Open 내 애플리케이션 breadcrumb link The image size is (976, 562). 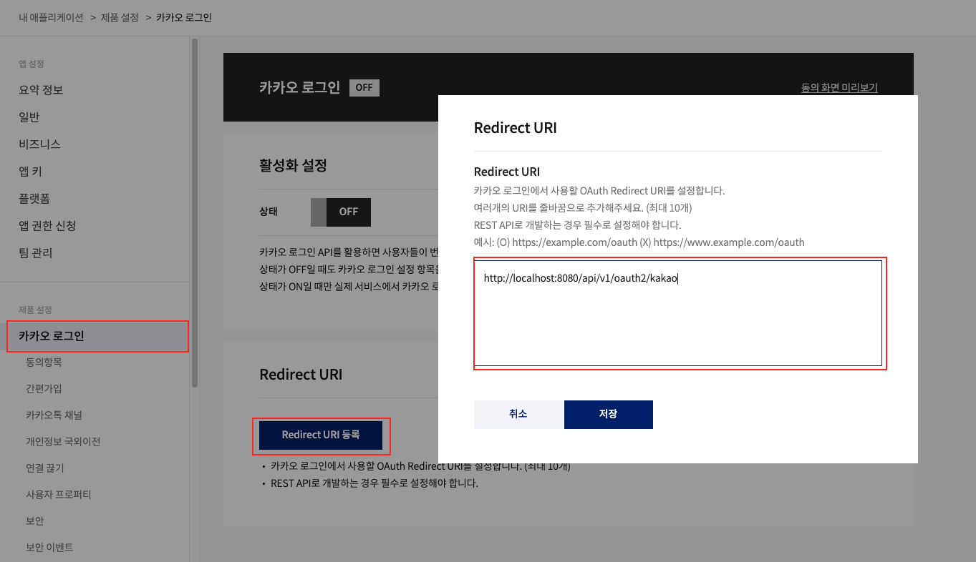click(51, 17)
